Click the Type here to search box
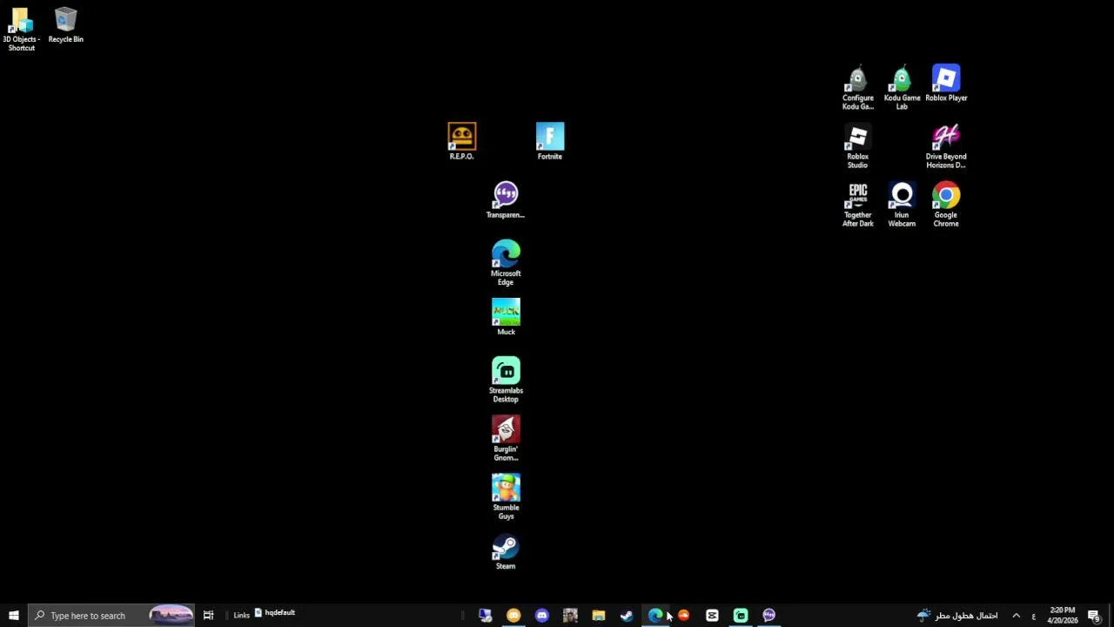The height and width of the screenshot is (627, 1114). [111, 616]
